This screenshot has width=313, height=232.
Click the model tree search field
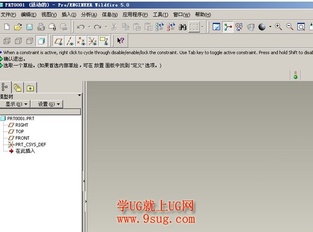tap(40, 112)
